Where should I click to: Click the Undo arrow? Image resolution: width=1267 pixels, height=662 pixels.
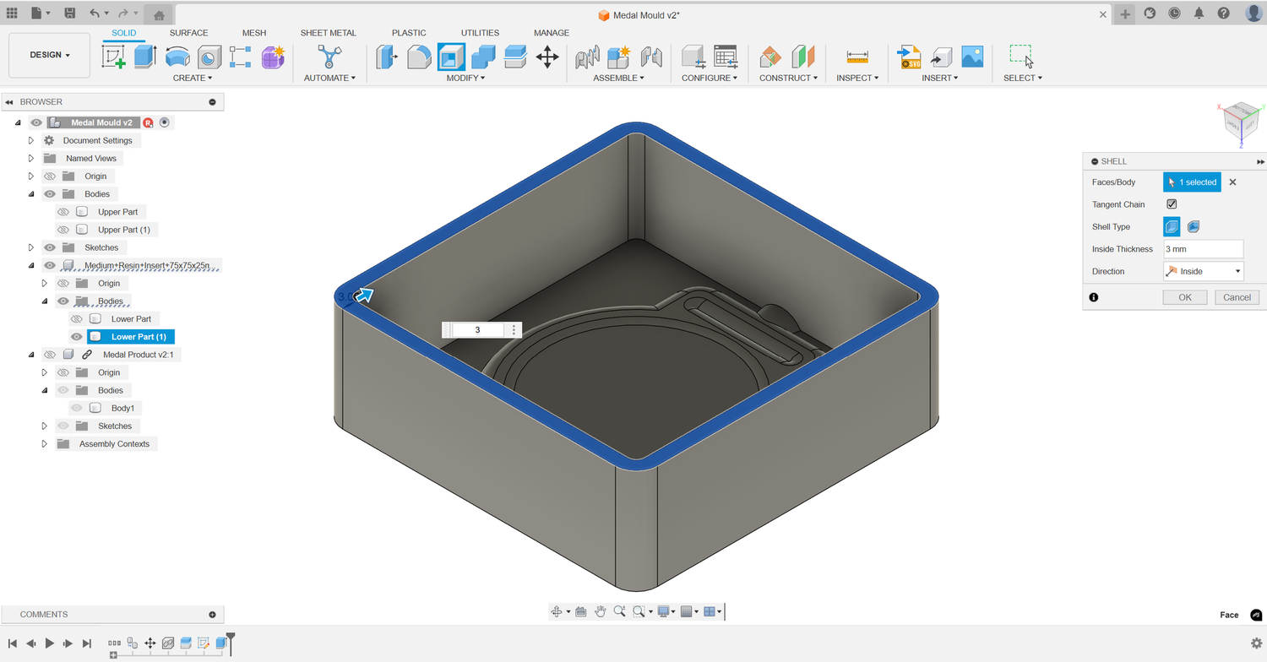tap(95, 14)
